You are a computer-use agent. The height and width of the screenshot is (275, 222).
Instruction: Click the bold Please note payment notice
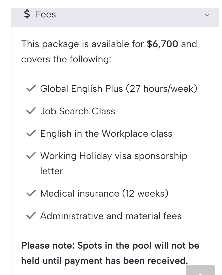click(110, 253)
